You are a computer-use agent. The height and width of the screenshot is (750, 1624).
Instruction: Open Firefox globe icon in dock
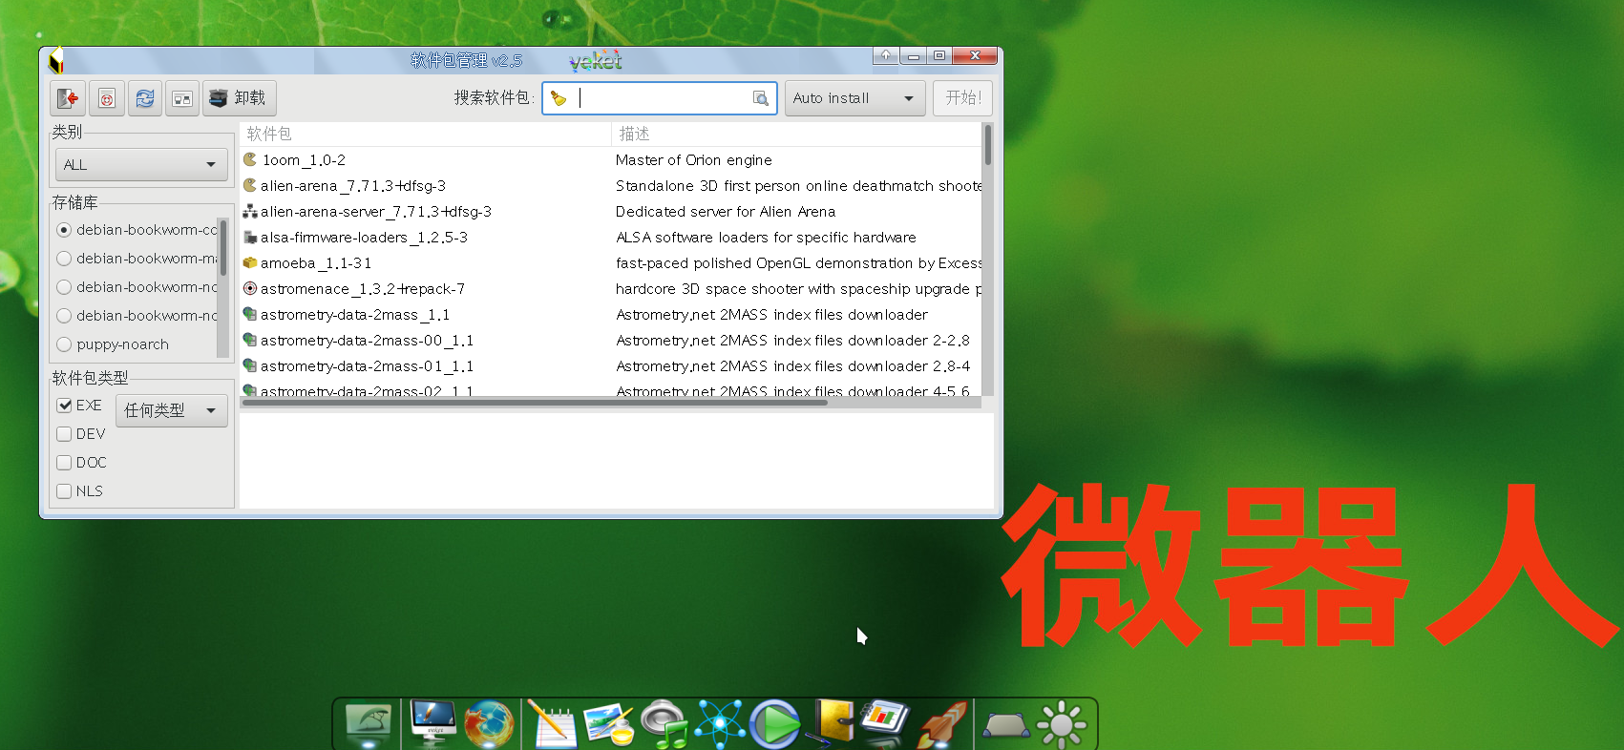tap(488, 724)
